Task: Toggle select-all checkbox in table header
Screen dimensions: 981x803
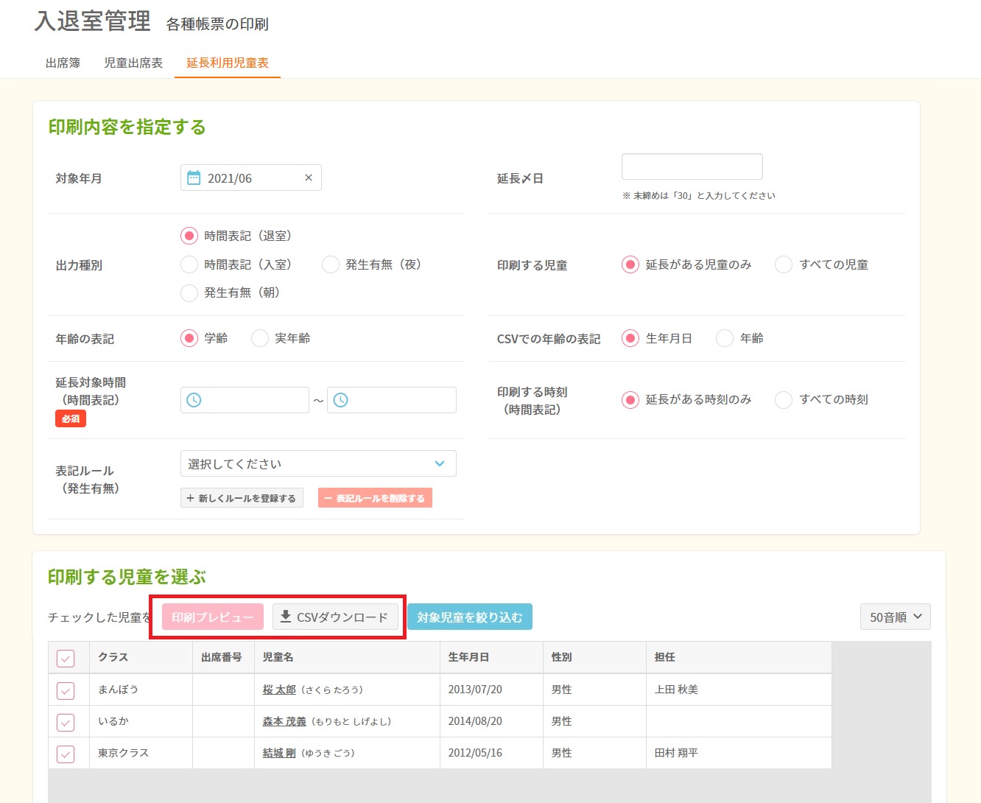Action: pyautogui.click(x=66, y=658)
